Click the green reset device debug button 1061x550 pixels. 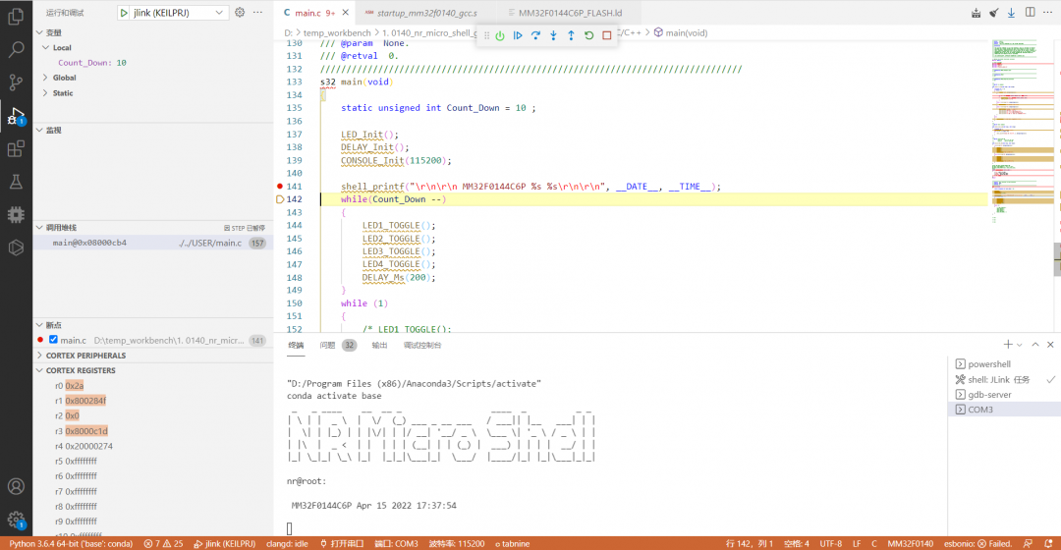coord(500,36)
